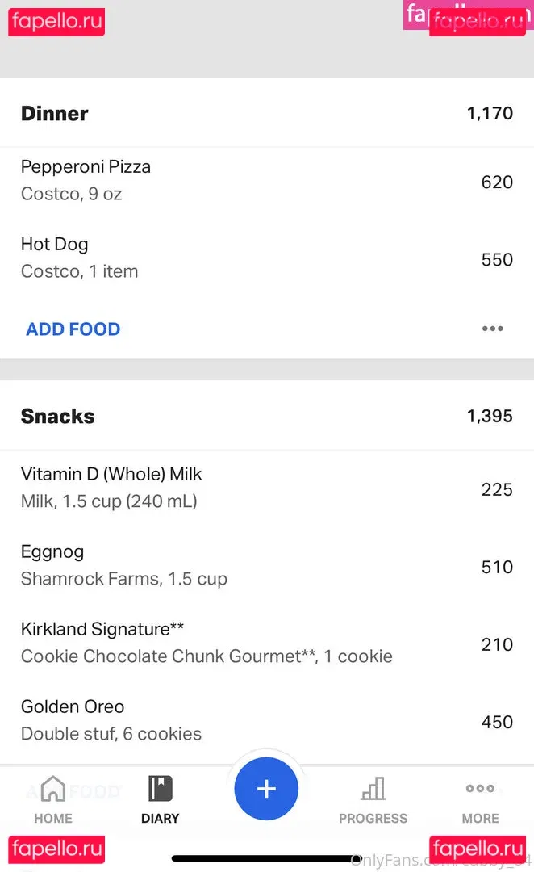Tap the Snacks section header
Screen dimensions: 534x872
coord(57,416)
